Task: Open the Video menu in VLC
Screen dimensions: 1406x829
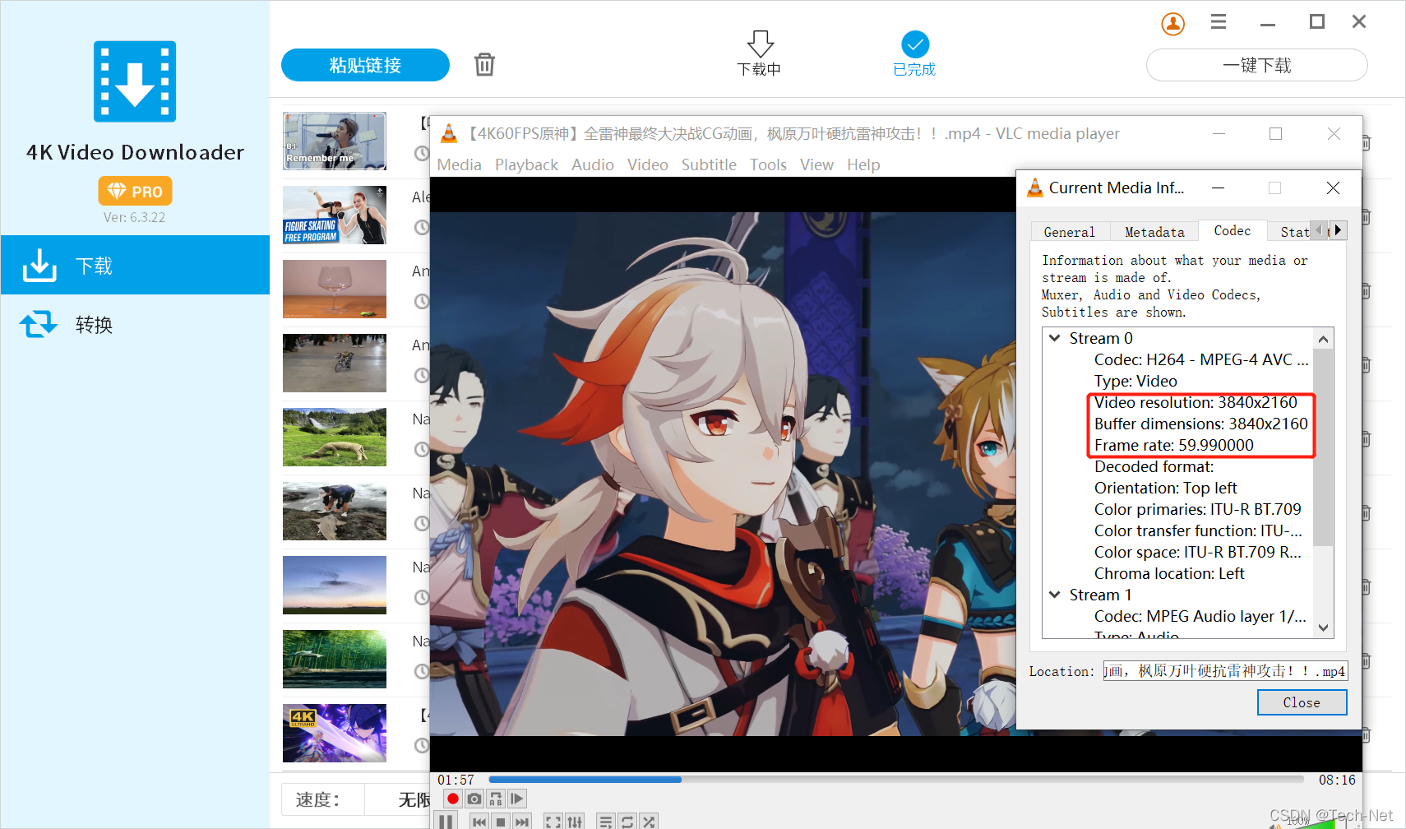Action: (647, 164)
